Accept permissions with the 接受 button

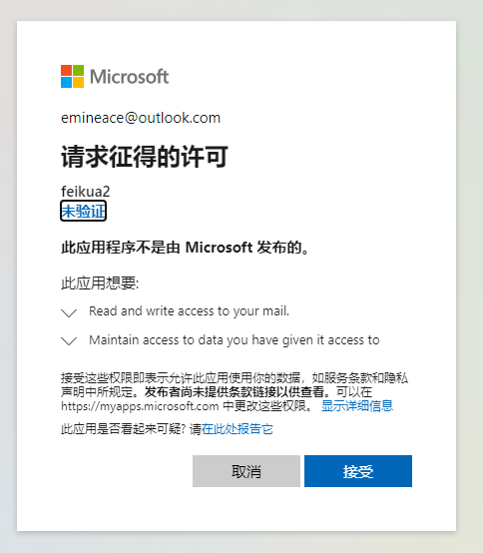tap(358, 471)
